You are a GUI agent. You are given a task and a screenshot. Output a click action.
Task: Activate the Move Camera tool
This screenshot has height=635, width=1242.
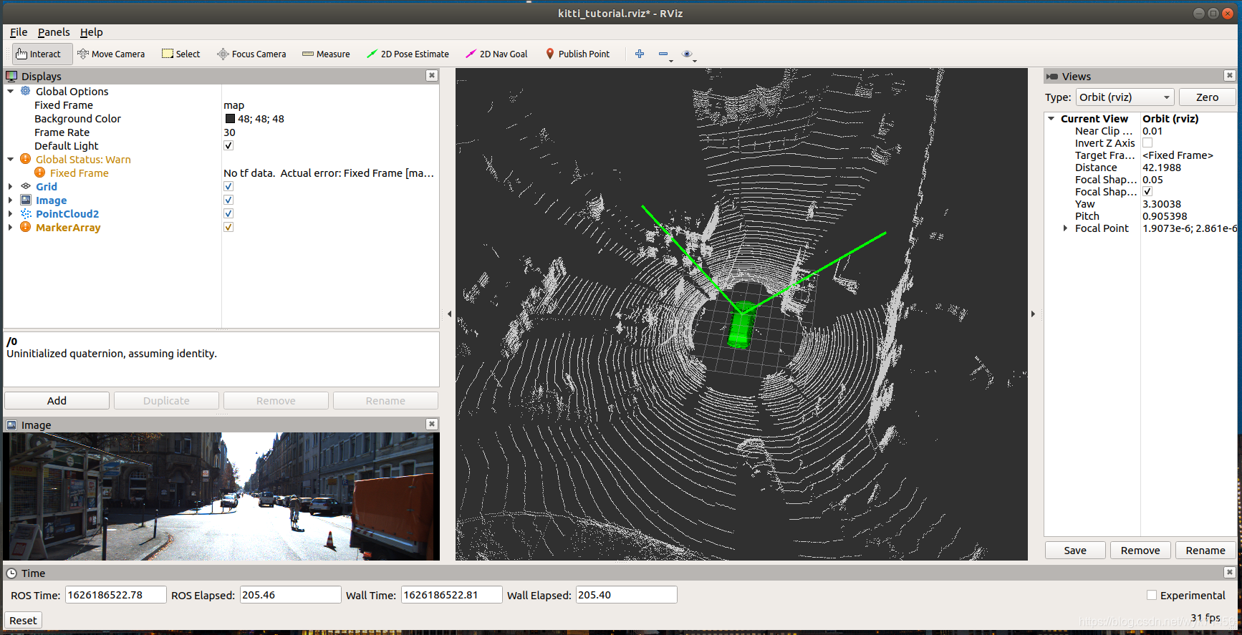pos(111,54)
